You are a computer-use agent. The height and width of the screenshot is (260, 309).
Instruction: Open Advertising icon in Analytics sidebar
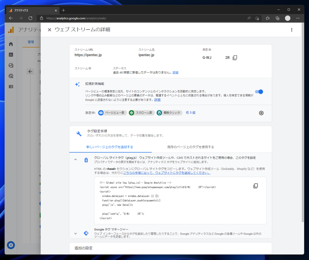pos(11,76)
